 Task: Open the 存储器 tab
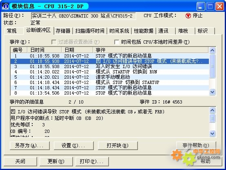click(63, 31)
